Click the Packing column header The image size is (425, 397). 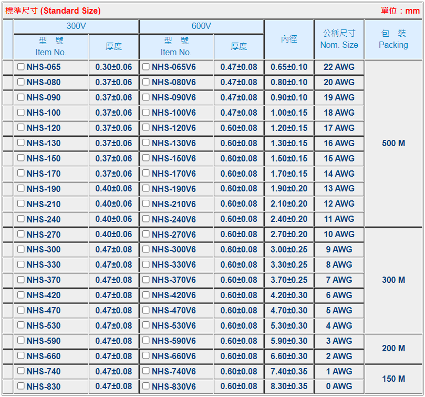[393, 39]
